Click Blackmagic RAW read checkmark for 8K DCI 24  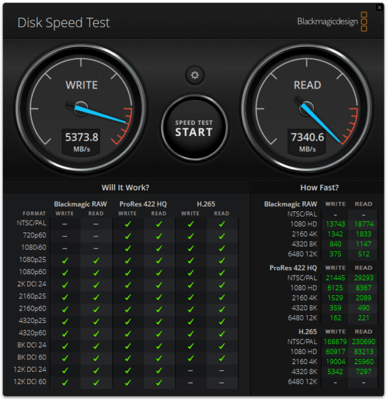tap(96, 346)
